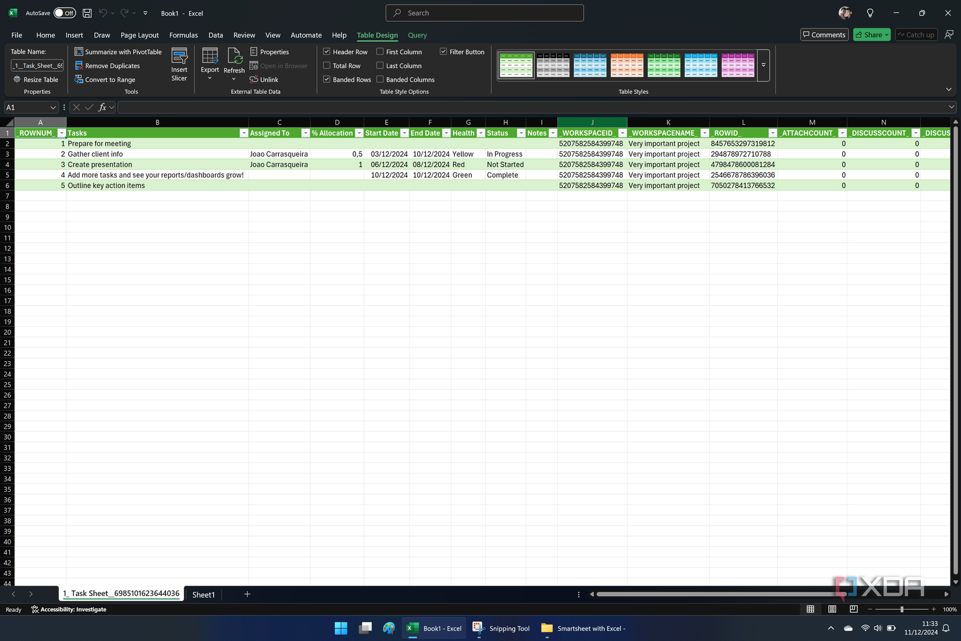
Task: Expand the Table Styles gallery
Action: tap(763, 65)
